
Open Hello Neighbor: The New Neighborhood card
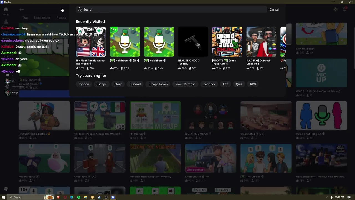321,158
